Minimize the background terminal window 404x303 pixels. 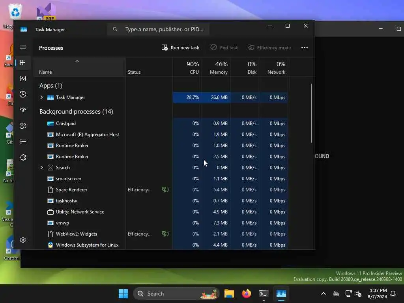pos(381,28)
